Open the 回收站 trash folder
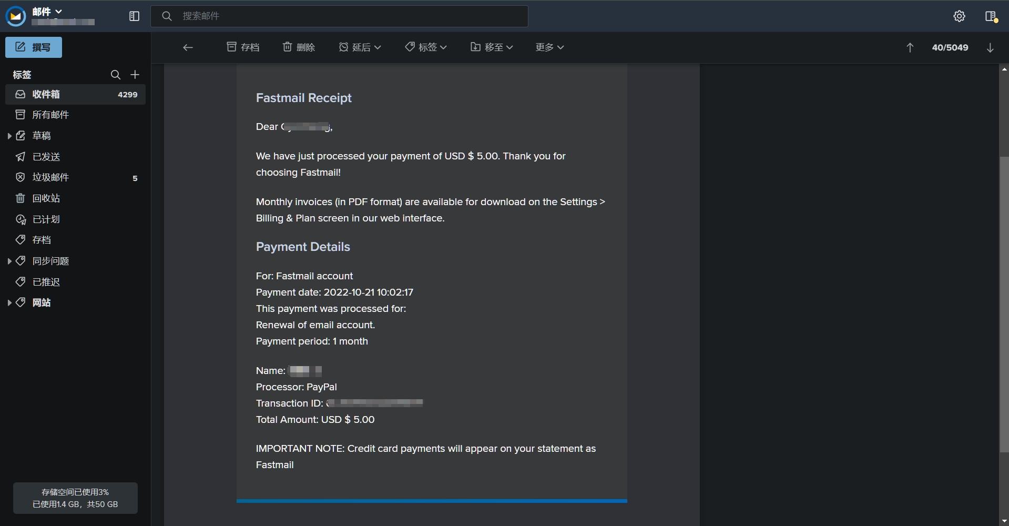 (x=75, y=198)
